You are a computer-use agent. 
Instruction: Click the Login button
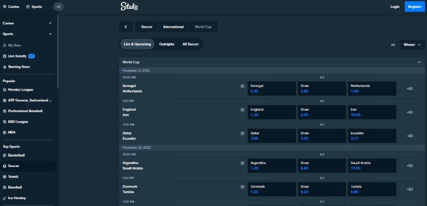395,7
